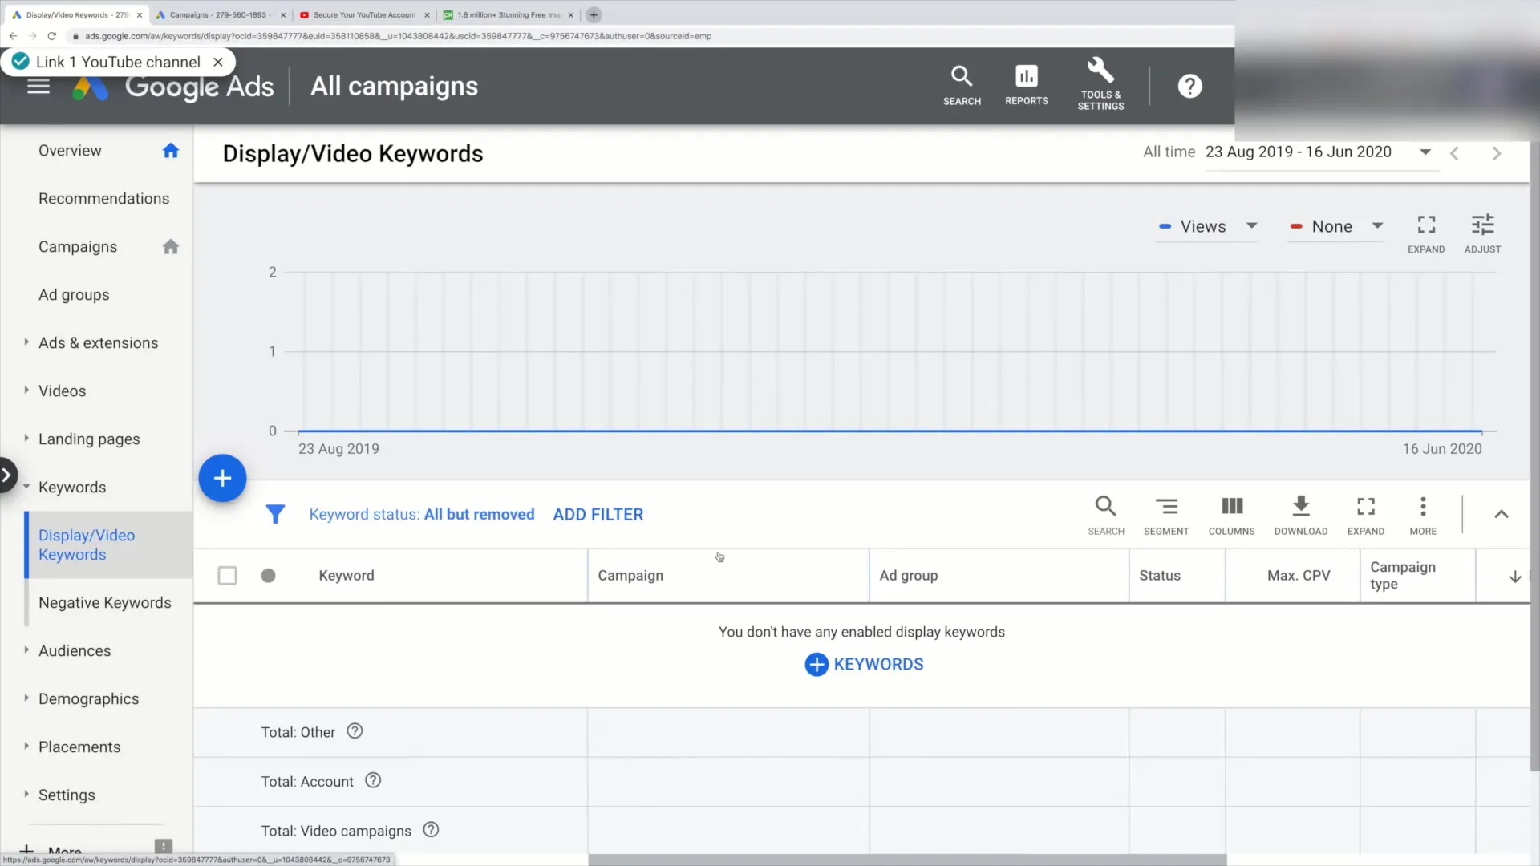Click Add Keywords button
This screenshot has width=1540, height=866.
pos(862,663)
